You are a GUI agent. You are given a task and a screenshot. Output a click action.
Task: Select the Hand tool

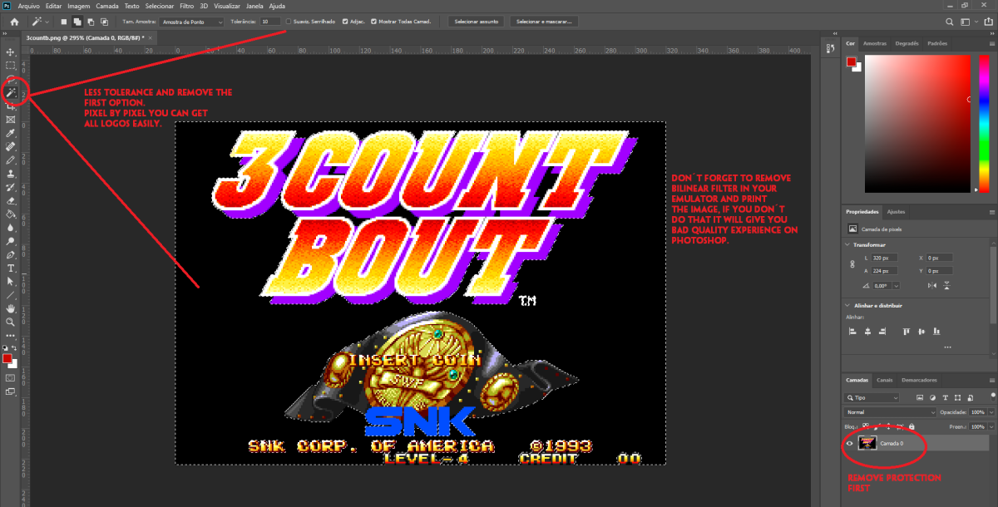coord(11,308)
